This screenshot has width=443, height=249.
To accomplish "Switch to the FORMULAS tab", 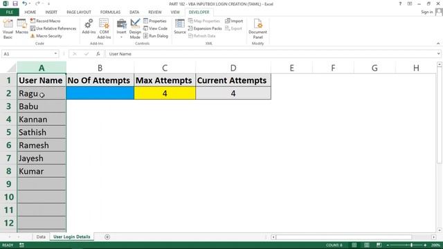I will tap(110, 12).
